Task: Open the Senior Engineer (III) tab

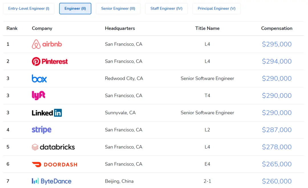Action: tap(118, 9)
